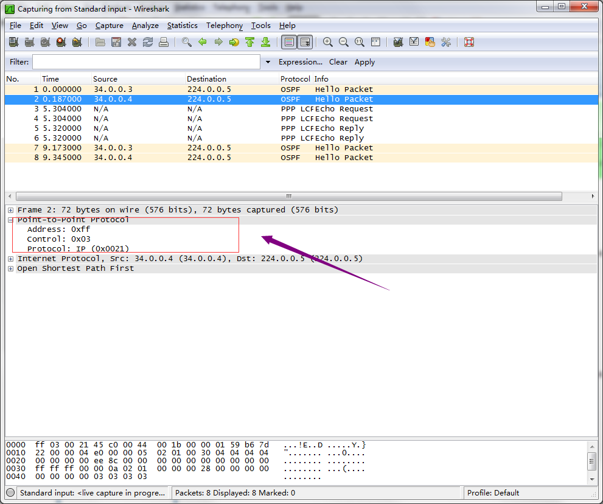
Task: Open help via the lifebuoy icon
Action: pyautogui.click(x=469, y=42)
